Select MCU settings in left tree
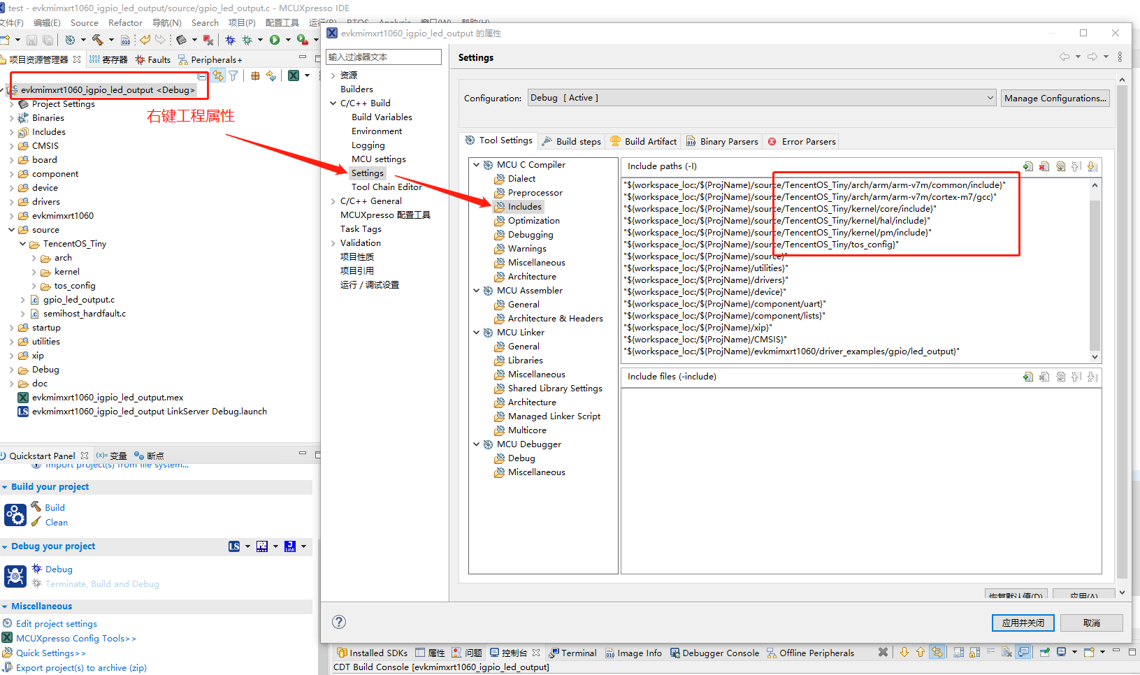 pyautogui.click(x=378, y=159)
